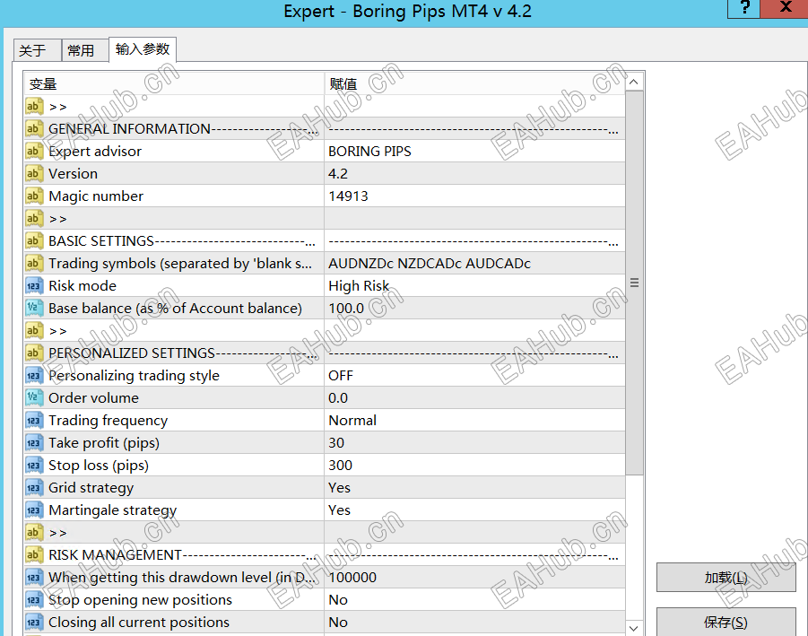Select the Trading frequency label

[109, 421]
